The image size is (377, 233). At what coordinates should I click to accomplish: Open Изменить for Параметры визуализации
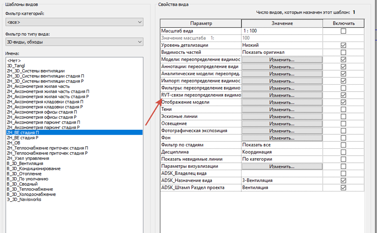(x=282, y=166)
